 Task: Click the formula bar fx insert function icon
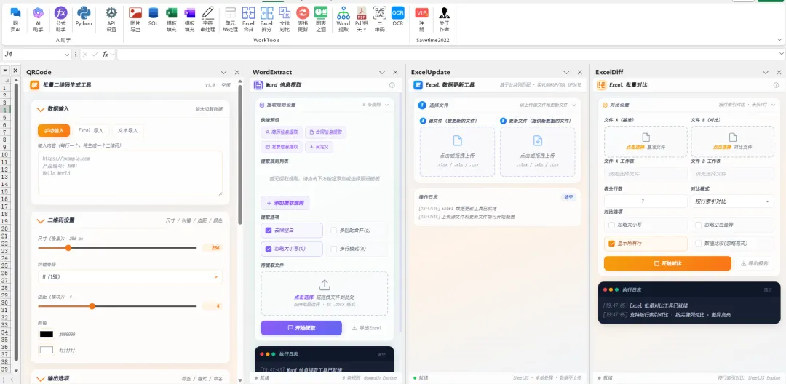pyautogui.click(x=106, y=54)
